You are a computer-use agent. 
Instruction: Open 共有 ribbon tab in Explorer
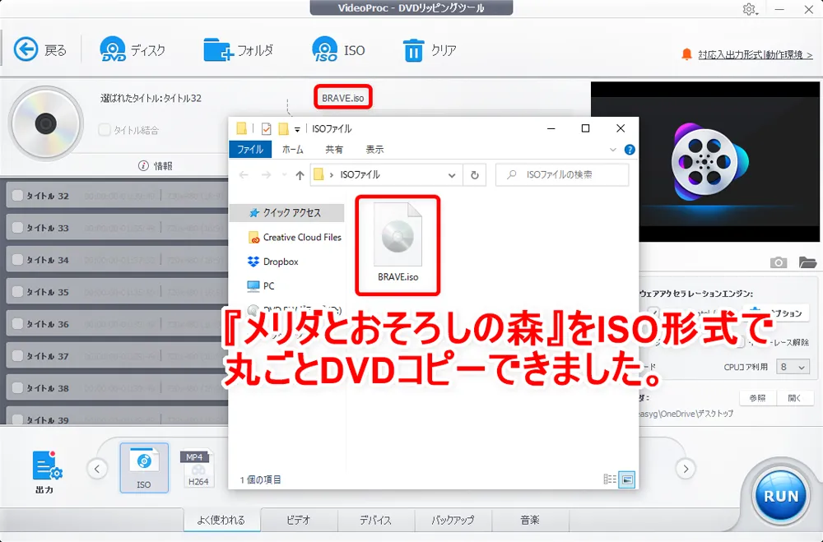click(334, 150)
